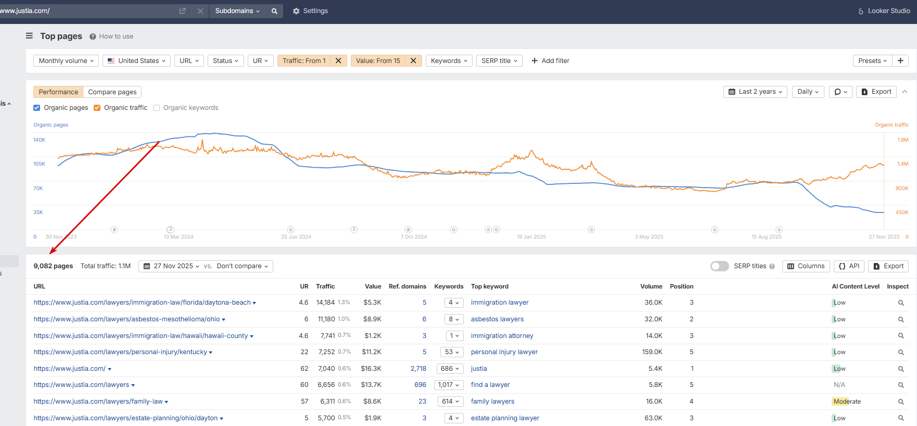The height and width of the screenshot is (426, 917).
Task: Click the Google update marker near 25 Jun 2024
Action: [x=291, y=230]
